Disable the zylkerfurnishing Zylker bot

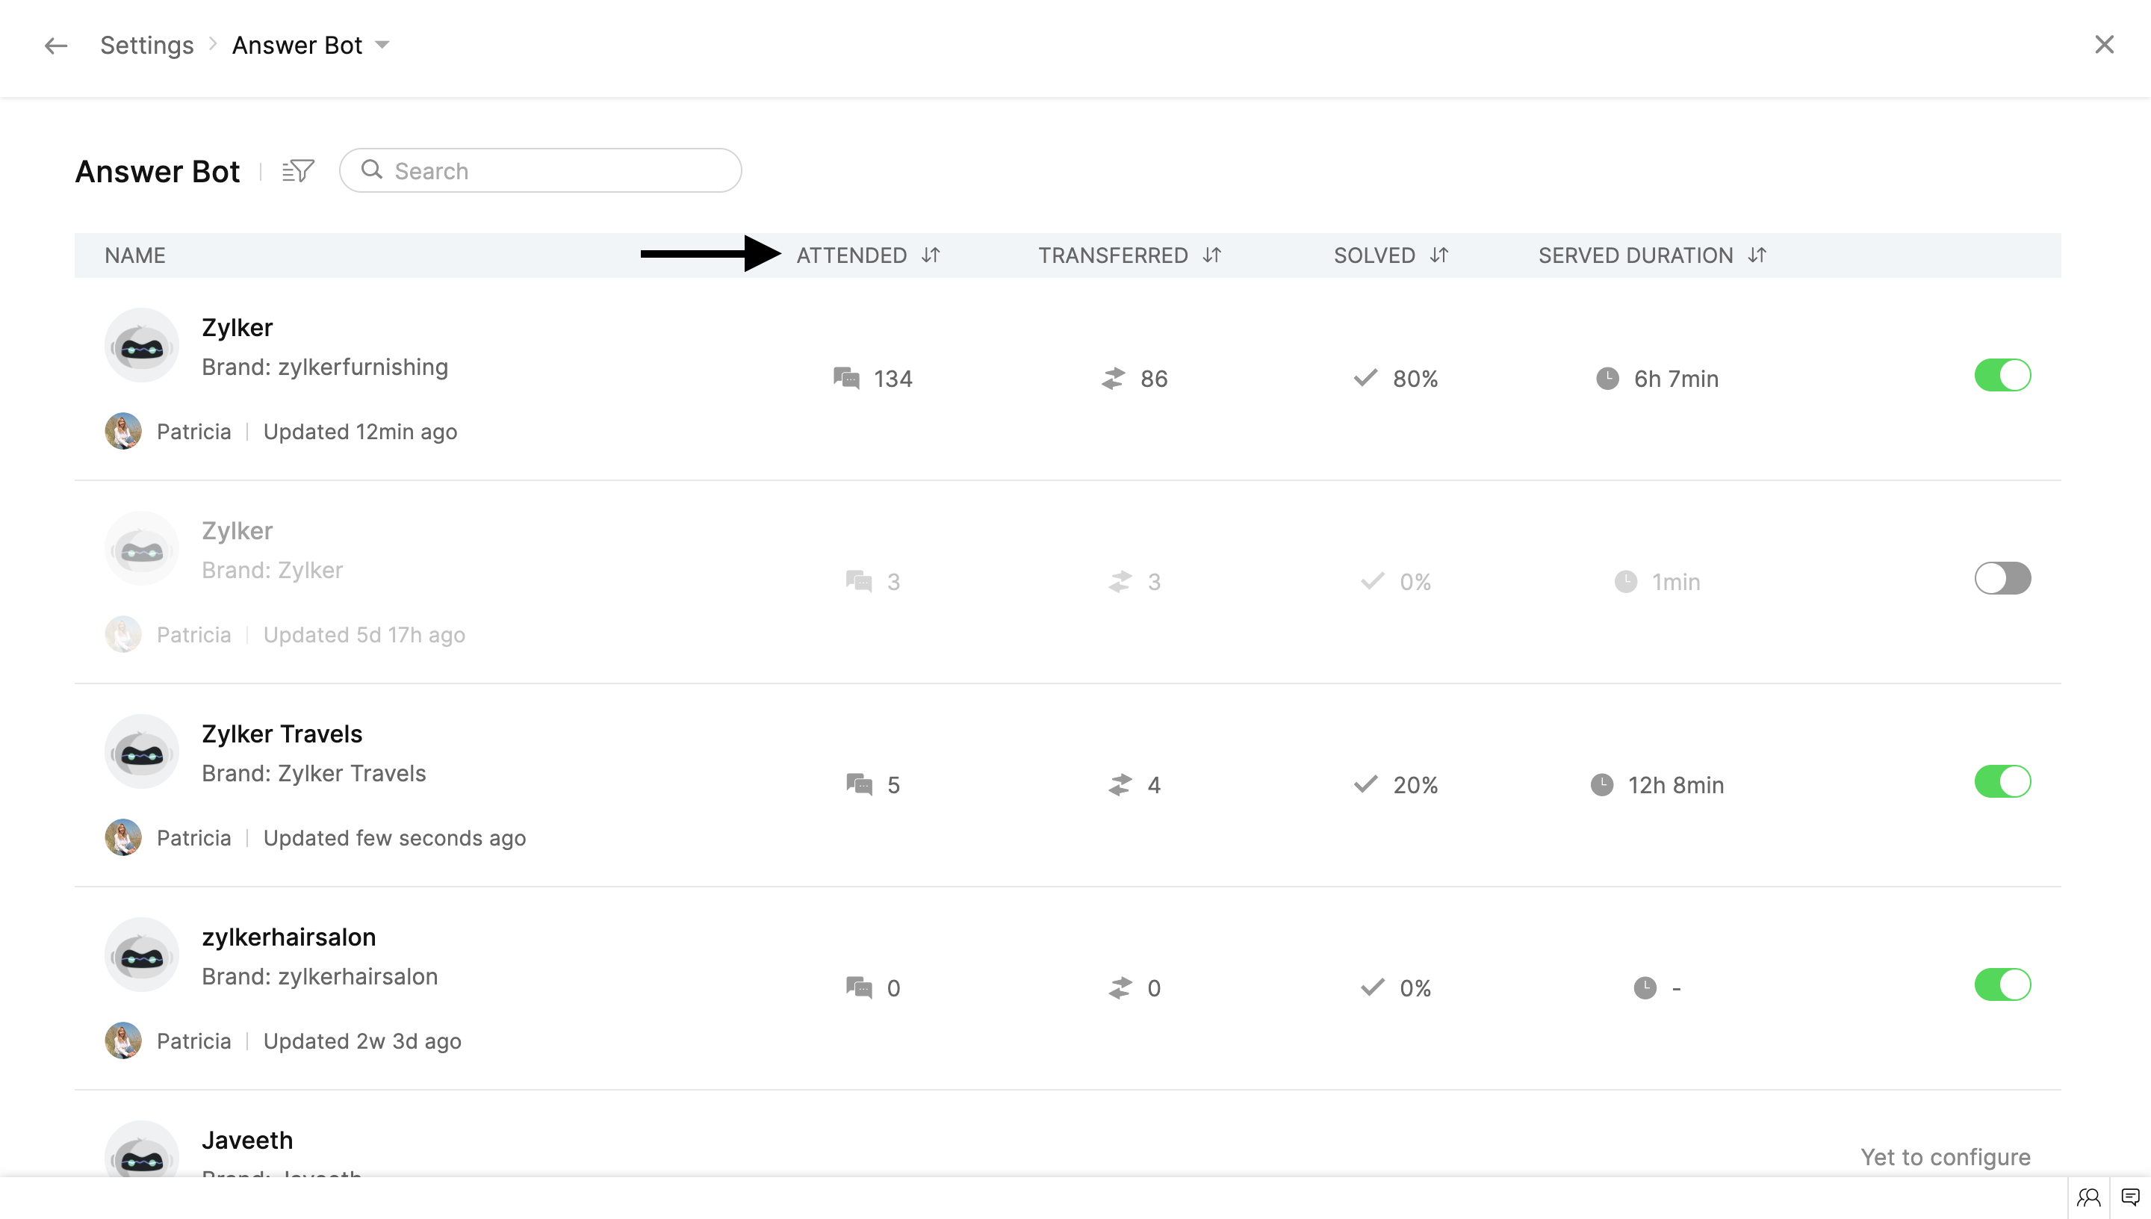tap(2002, 375)
